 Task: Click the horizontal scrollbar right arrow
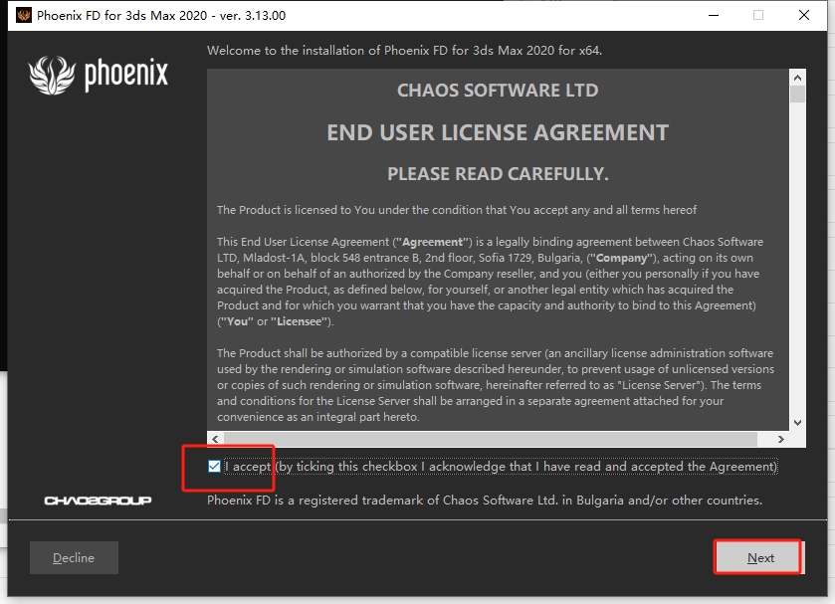click(x=780, y=439)
